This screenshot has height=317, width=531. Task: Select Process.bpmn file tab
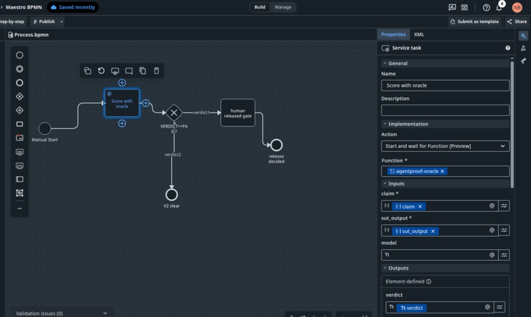28,35
